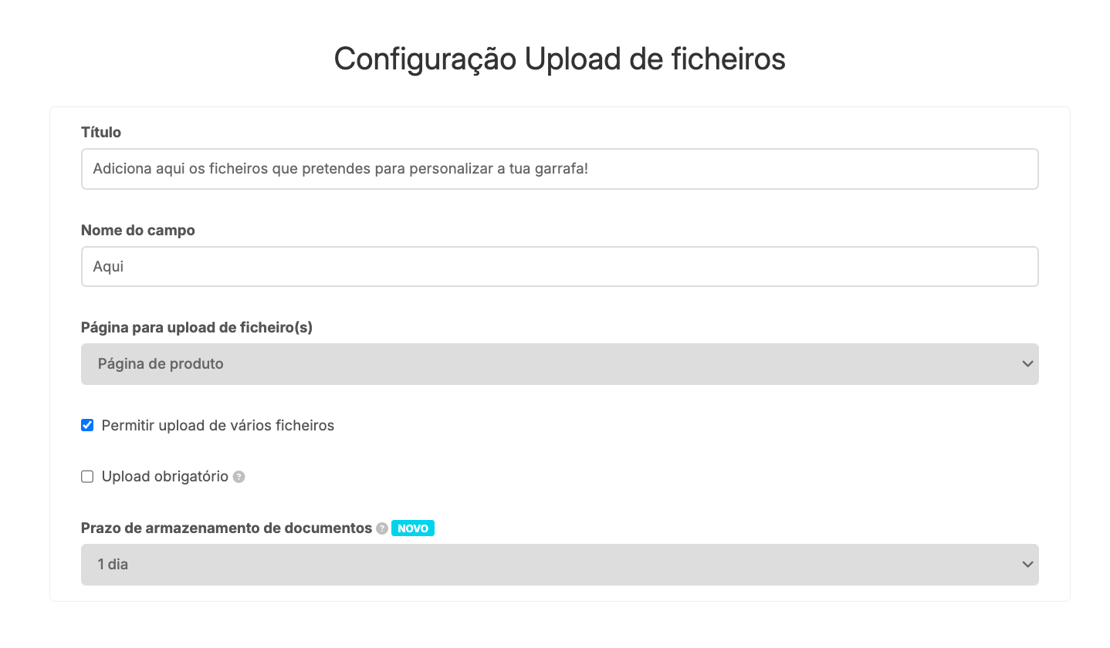Click the field containing the text Aqui
Viewport: 1110px width, 648px height.
(560, 266)
